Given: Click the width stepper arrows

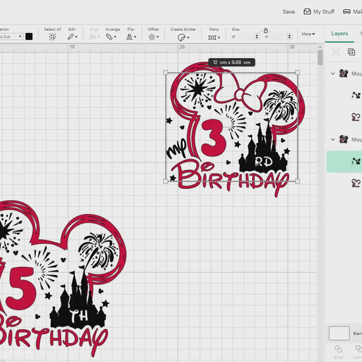Looking at the screenshot, I should [x=257, y=36].
